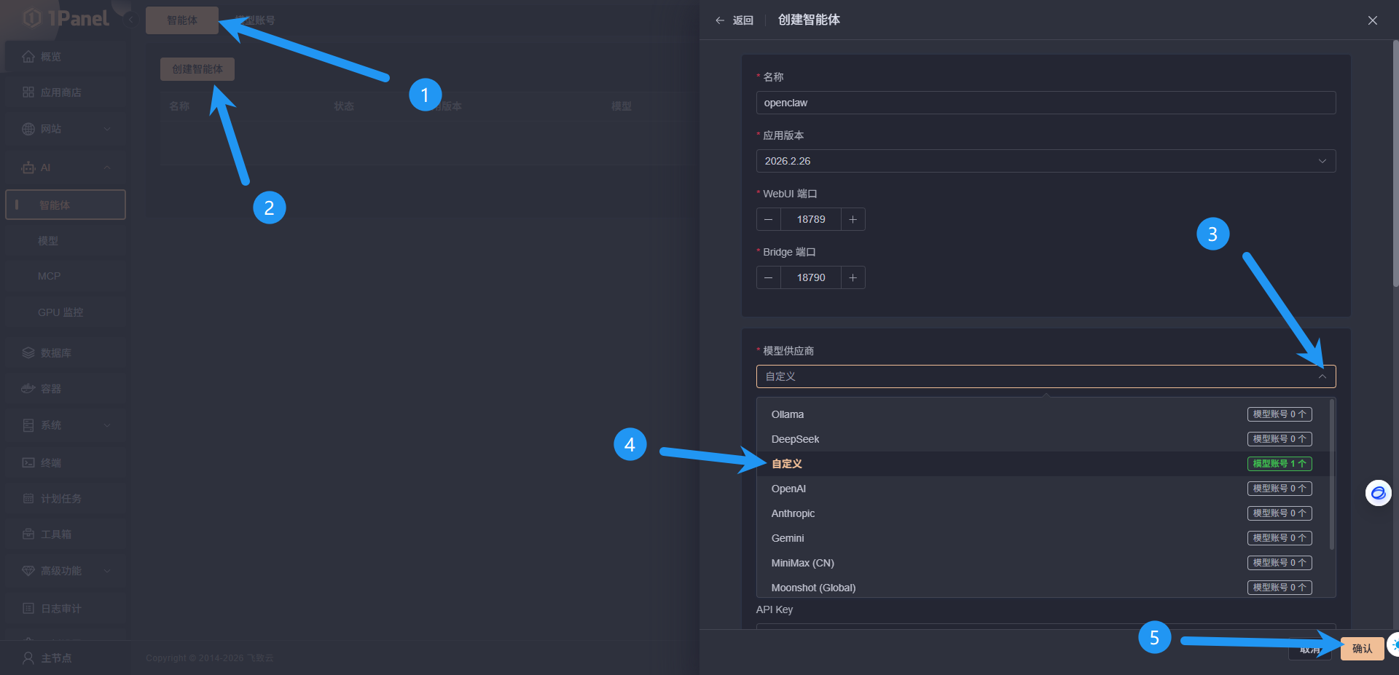The image size is (1399, 675).
Task: Increase Bridge port with plus button
Action: point(853,277)
